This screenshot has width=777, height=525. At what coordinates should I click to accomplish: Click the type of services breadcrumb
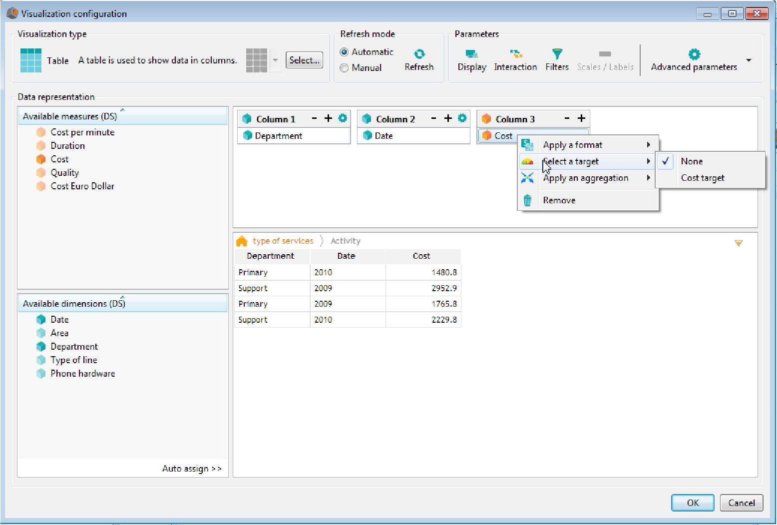tap(283, 241)
